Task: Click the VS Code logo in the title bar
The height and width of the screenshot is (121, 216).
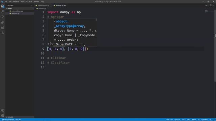Action: (2, 2)
